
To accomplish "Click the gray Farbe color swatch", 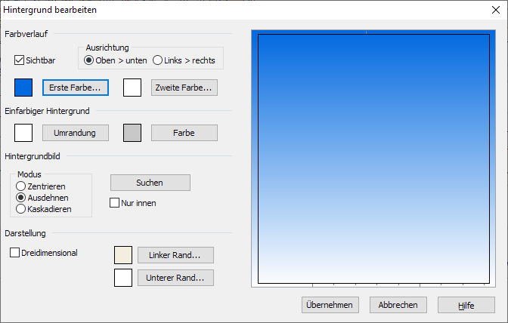I will point(132,133).
